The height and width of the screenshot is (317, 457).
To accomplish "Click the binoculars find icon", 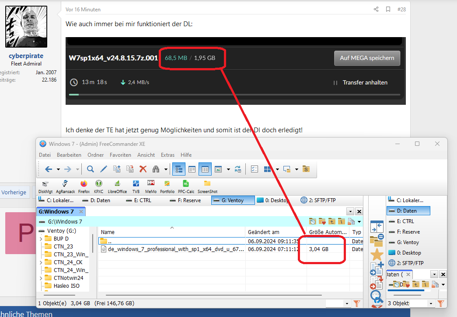I will coord(156,169).
